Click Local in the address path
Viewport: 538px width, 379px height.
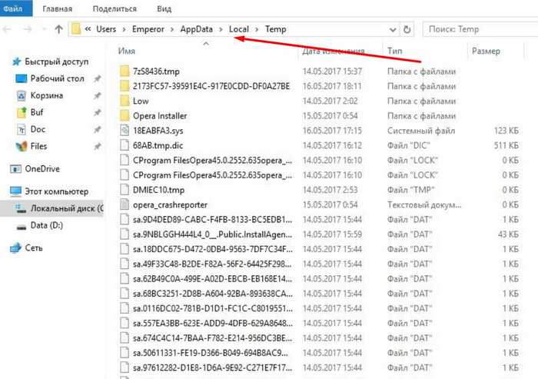(239, 29)
